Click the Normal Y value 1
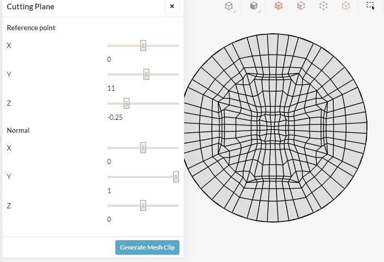Image resolution: width=384 pixels, height=262 pixels. point(109,191)
